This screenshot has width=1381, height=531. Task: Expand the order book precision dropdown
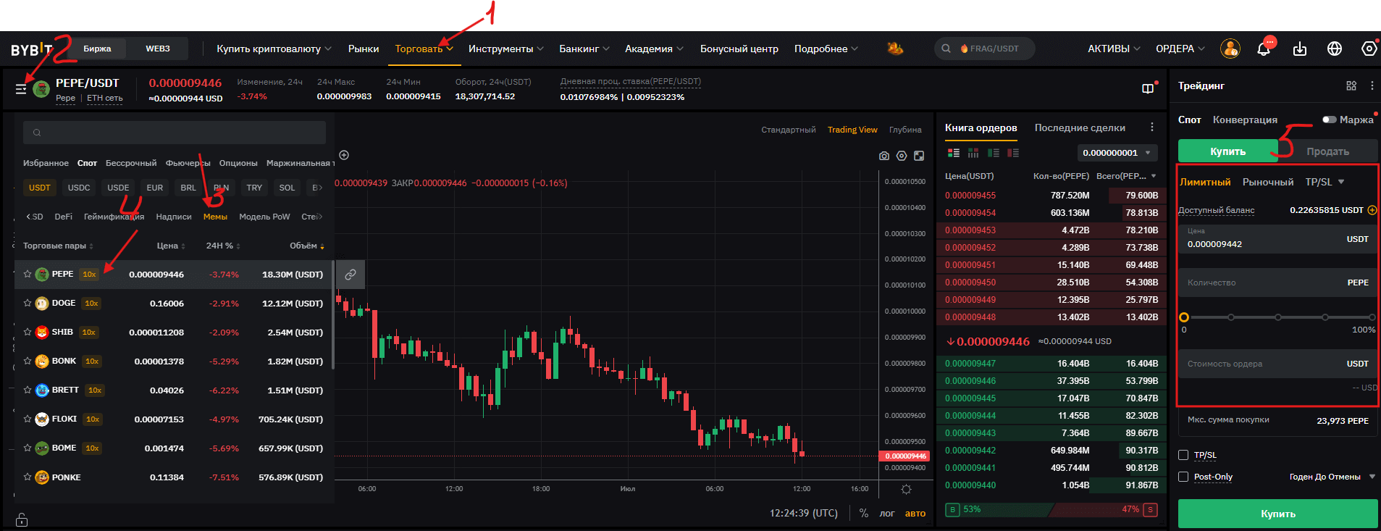[x=1117, y=153]
